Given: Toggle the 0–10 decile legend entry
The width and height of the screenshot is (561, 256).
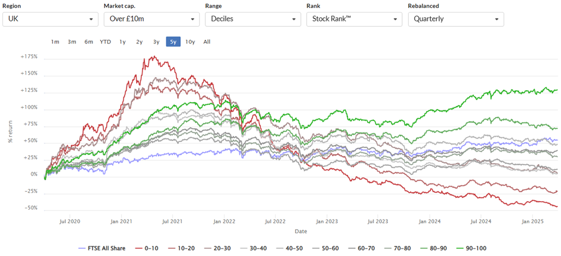Looking at the screenshot, I should tap(147, 248).
